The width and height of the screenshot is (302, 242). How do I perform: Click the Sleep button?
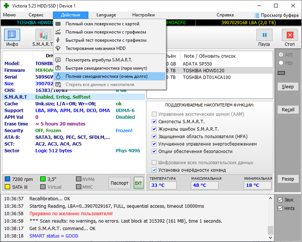tap(288, 87)
